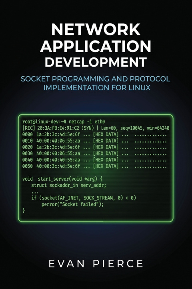The width and height of the screenshot is (192, 289).
Task: Select hex dump row 0000
Action: [94, 134]
